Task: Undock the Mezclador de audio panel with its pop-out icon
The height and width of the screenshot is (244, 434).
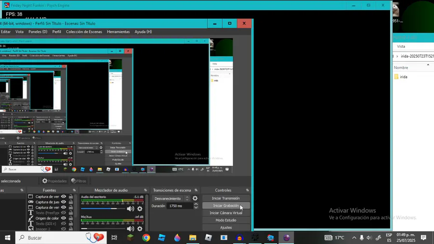Action: (x=145, y=190)
